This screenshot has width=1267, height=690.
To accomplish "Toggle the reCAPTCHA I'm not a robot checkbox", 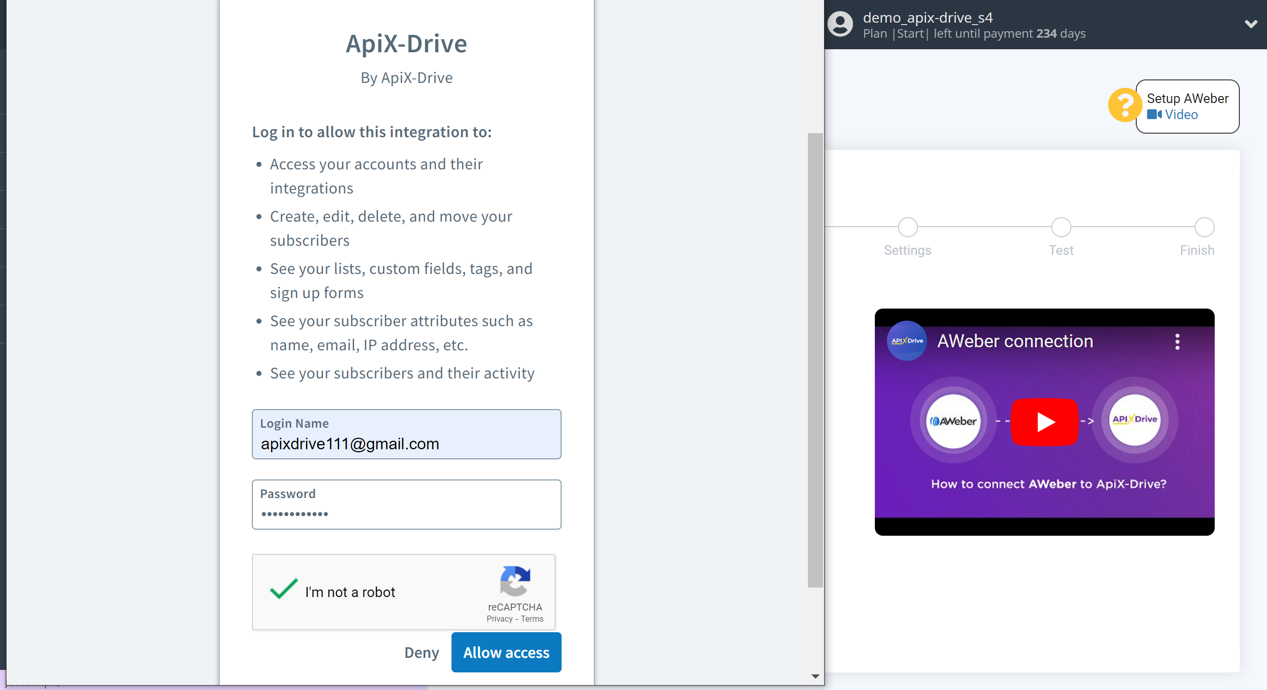I will [284, 590].
